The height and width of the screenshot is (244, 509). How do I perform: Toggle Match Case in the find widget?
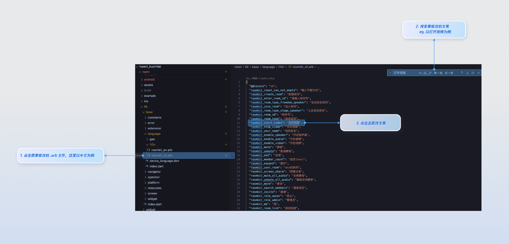tap(420, 73)
